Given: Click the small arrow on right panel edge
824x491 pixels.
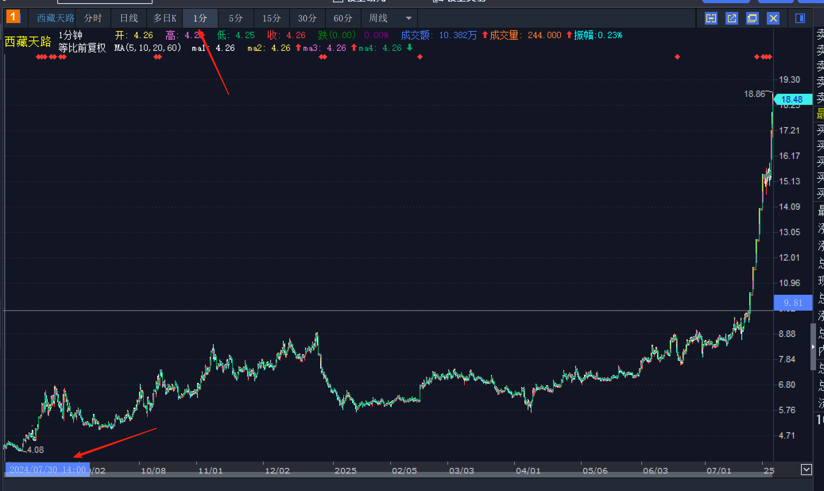Looking at the screenshot, I should [x=813, y=347].
